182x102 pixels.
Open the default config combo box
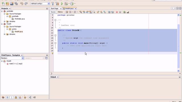(40, 4)
